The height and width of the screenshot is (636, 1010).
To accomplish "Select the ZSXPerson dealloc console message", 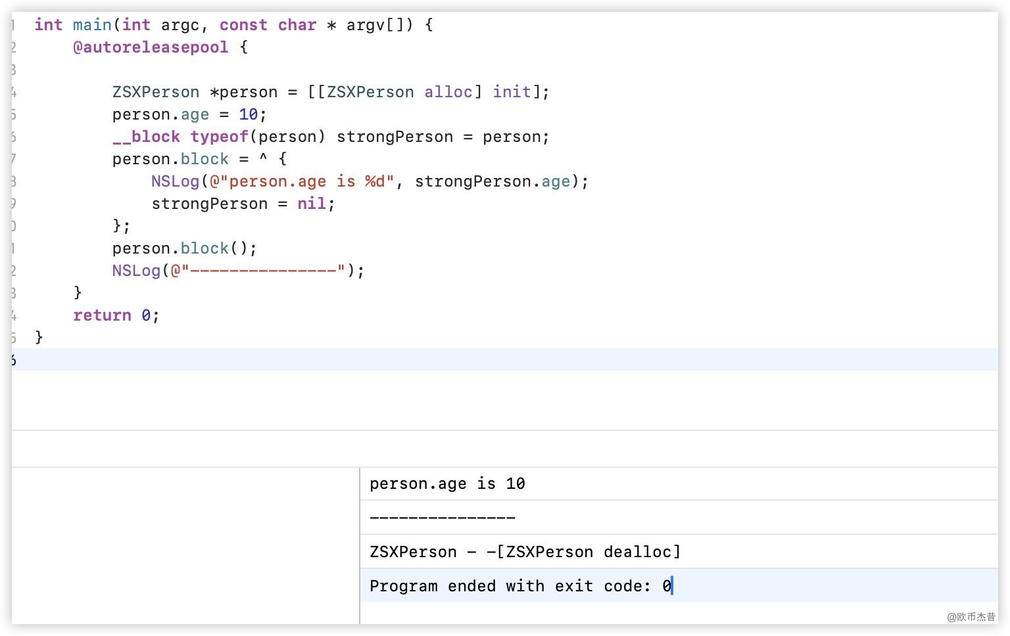I will click(525, 552).
